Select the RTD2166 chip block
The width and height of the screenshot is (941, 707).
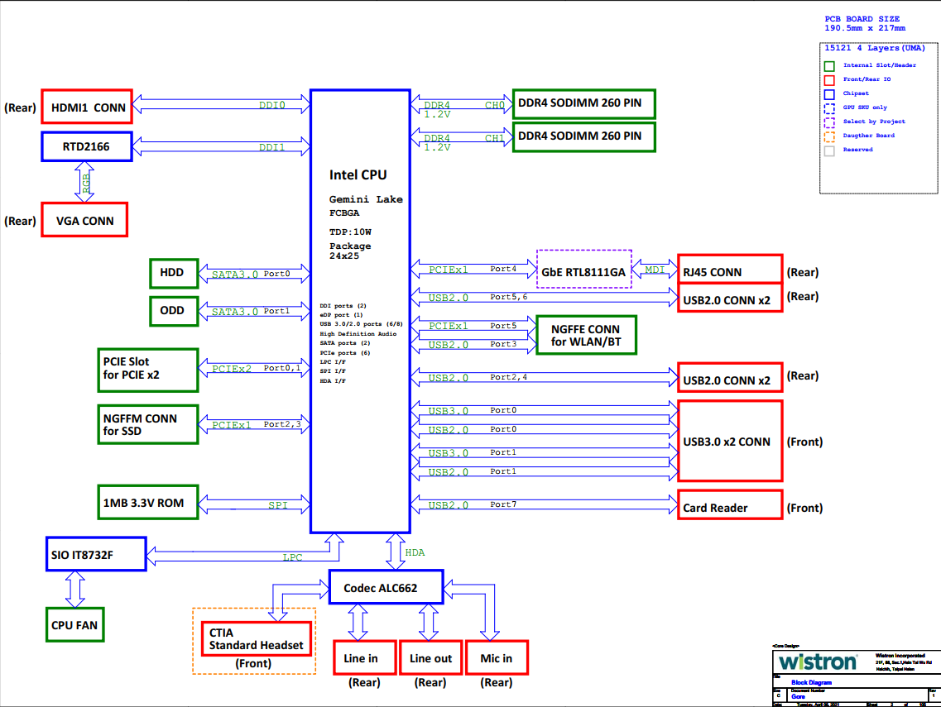click(87, 147)
